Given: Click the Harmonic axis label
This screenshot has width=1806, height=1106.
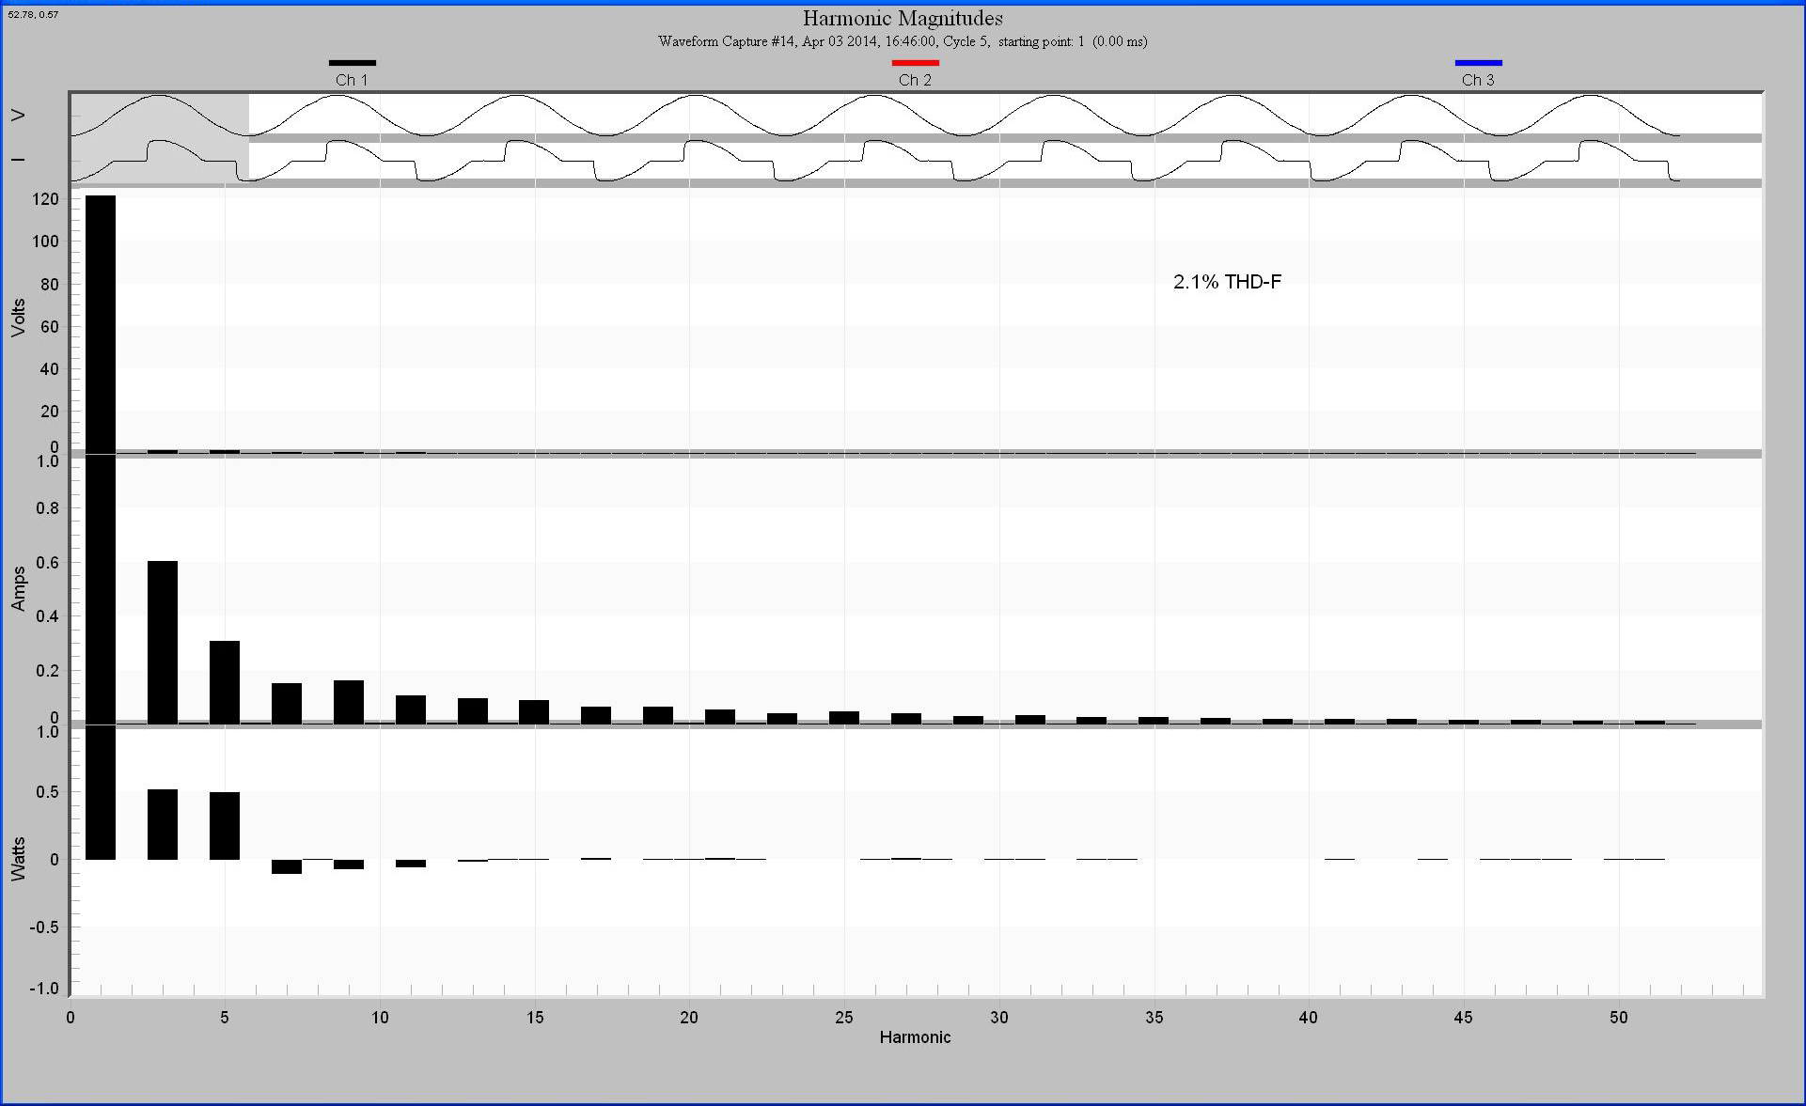Looking at the screenshot, I should (914, 1037).
